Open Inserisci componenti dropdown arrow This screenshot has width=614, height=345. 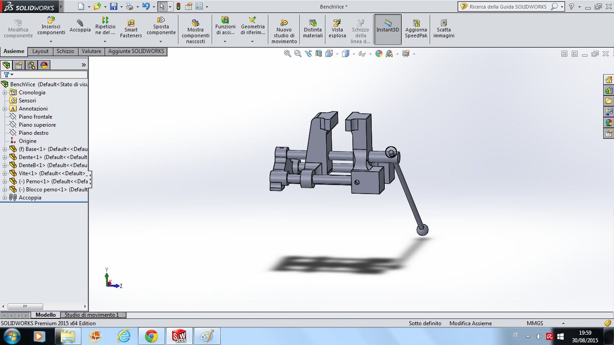click(x=51, y=41)
